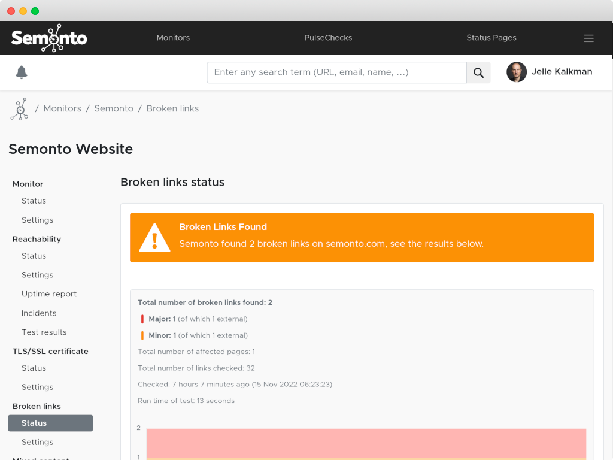Image resolution: width=613 pixels, height=460 pixels.
Task: Open the hamburger menu
Action: coord(588,38)
